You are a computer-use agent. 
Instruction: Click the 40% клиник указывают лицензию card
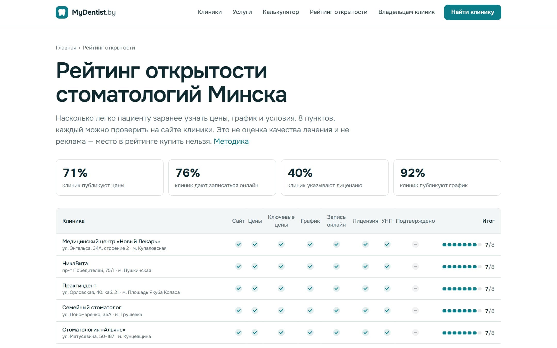(x=335, y=177)
